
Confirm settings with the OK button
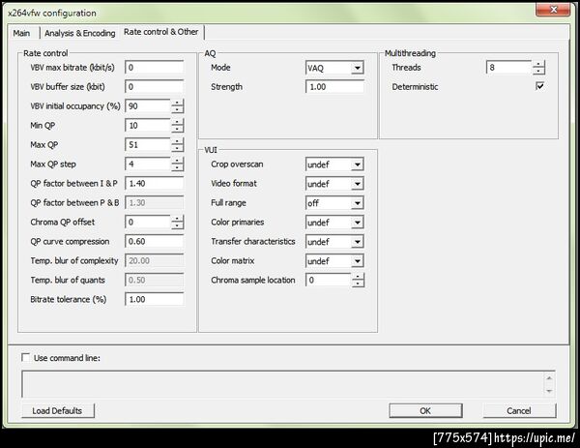[x=425, y=410]
